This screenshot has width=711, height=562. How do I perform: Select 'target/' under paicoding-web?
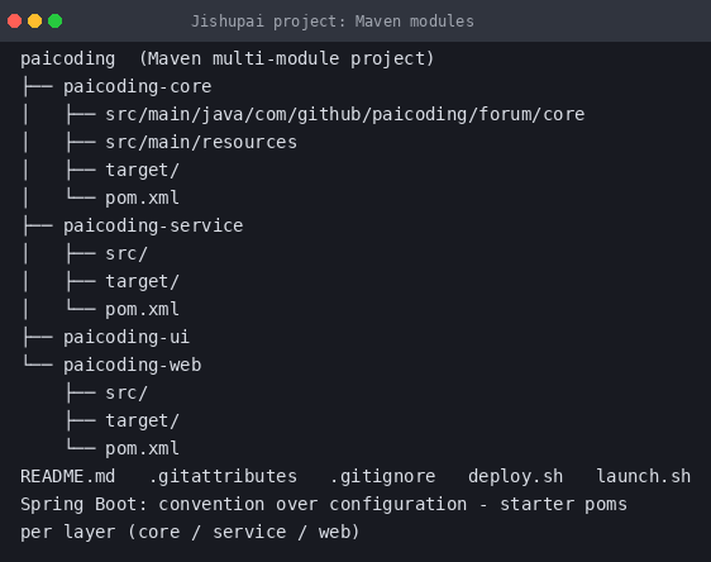click(x=142, y=421)
